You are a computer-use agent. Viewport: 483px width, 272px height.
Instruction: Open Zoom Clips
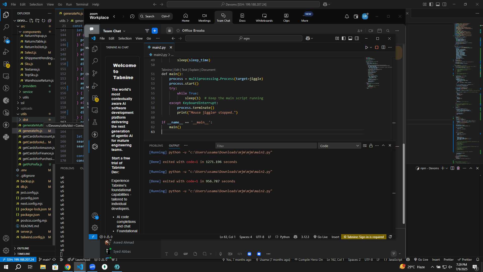pyautogui.click(x=286, y=18)
